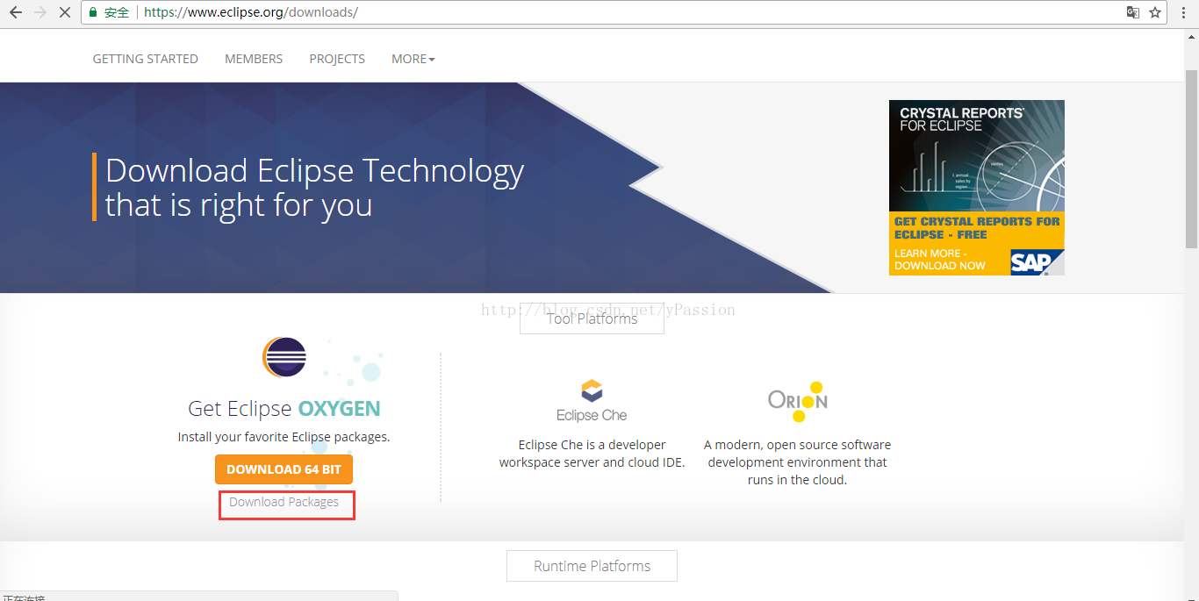Click 'Install your favorite Eclipse packages' text
The image size is (1199, 601).
click(x=284, y=437)
